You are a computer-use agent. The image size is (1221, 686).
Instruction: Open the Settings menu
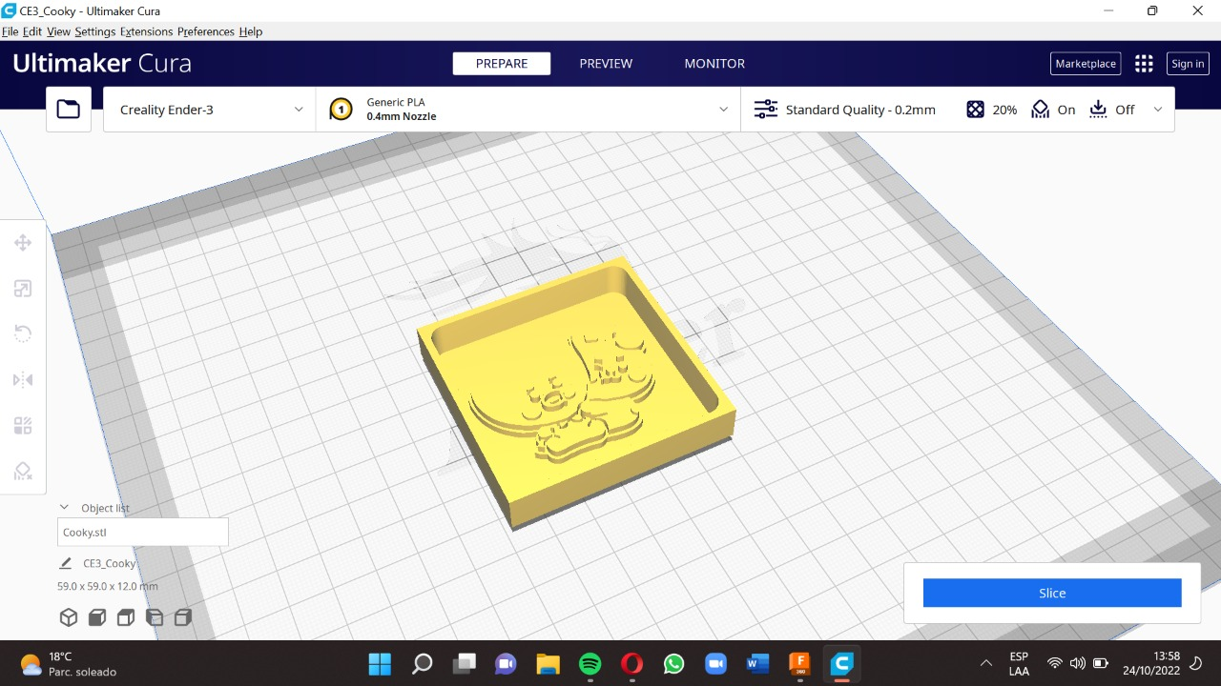(x=95, y=31)
